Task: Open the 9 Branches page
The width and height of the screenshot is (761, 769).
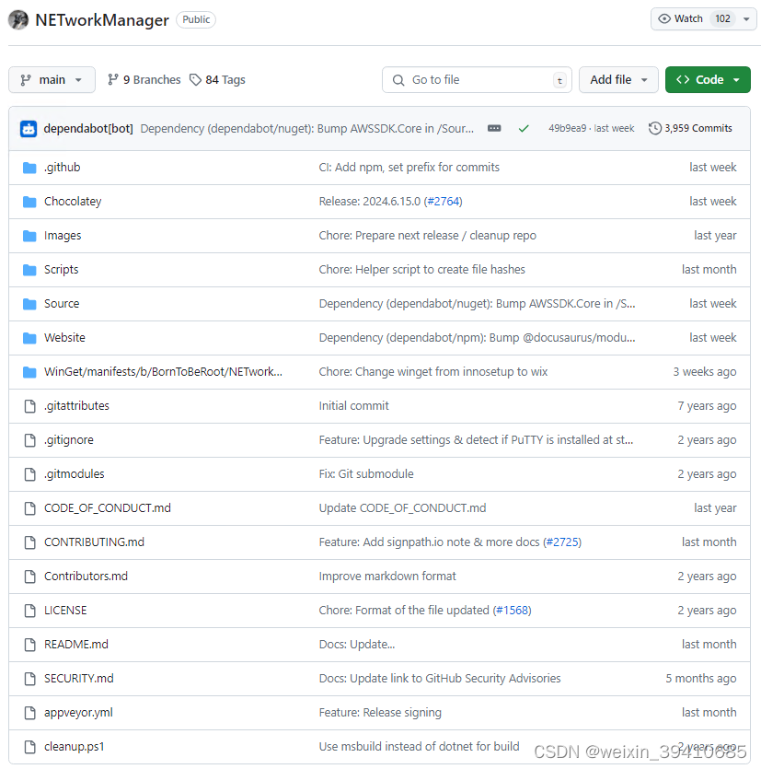Action: click(x=151, y=79)
